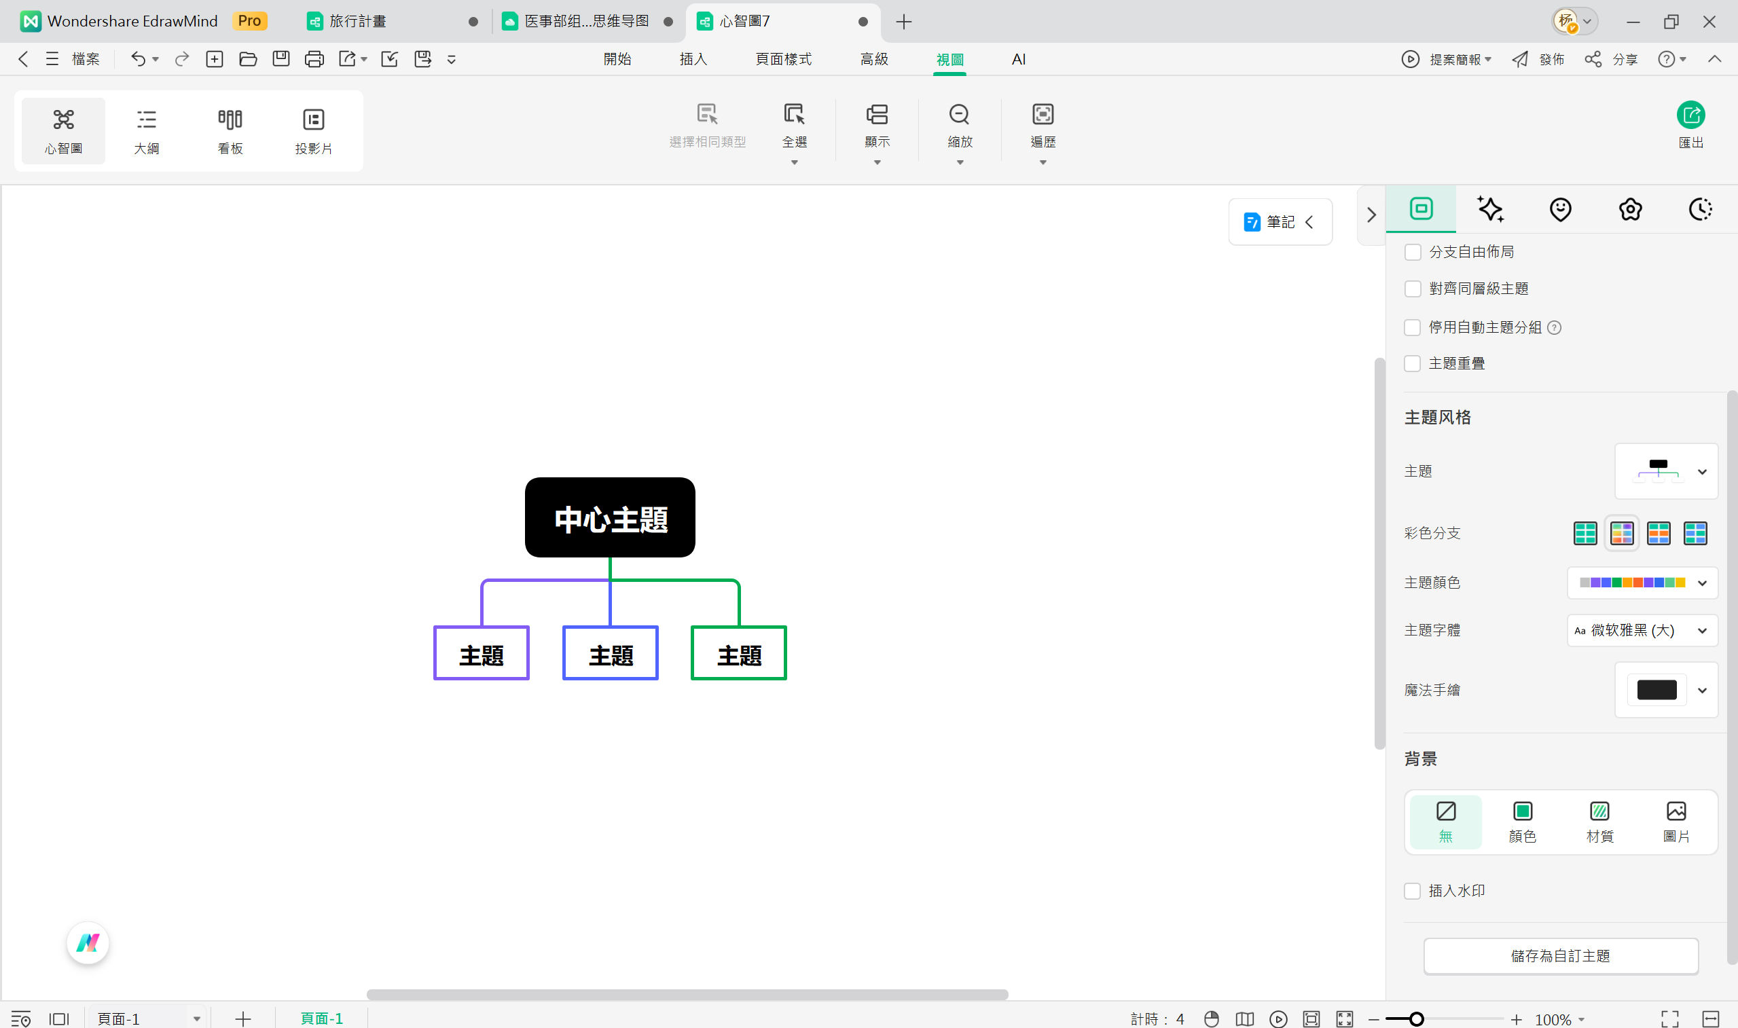Check the 主題重疊 option
Image resolution: width=1738 pixels, height=1028 pixels.
(1413, 364)
